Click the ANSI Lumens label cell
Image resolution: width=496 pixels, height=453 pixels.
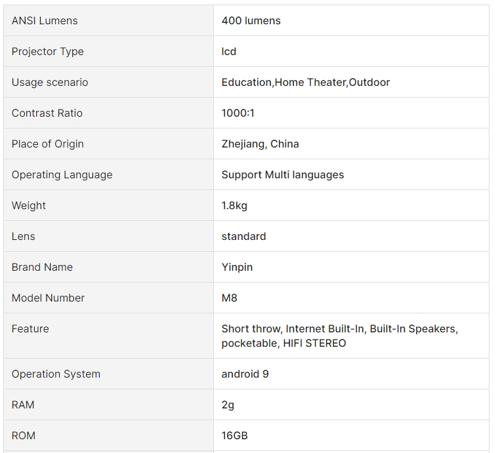click(x=108, y=20)
